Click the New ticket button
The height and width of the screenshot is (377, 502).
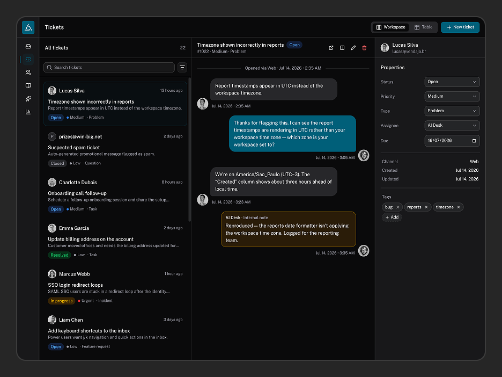tap(460, 27)
